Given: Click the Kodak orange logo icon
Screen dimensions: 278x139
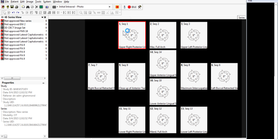Looking at the screenshot, I should [117, 7].
